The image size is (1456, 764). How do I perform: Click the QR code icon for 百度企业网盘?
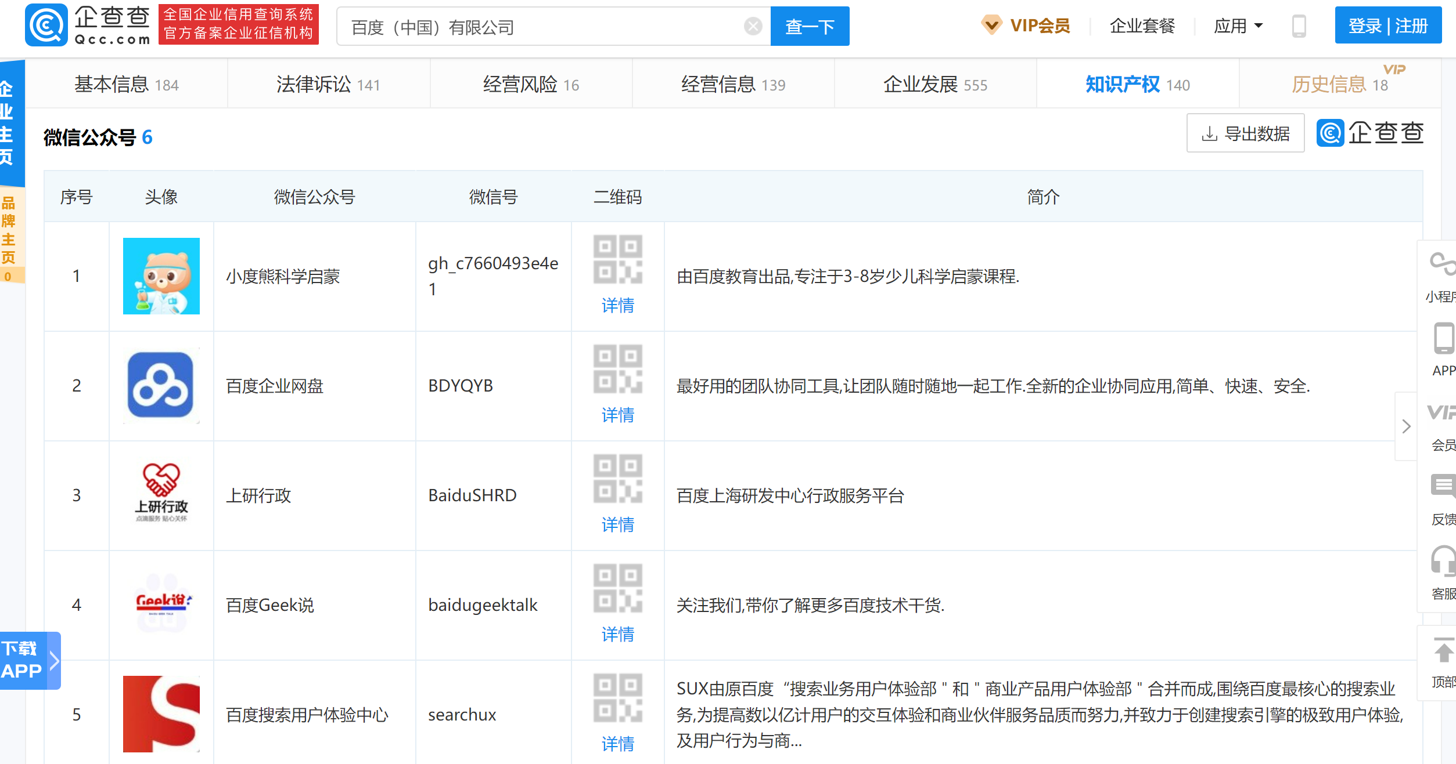618,369
